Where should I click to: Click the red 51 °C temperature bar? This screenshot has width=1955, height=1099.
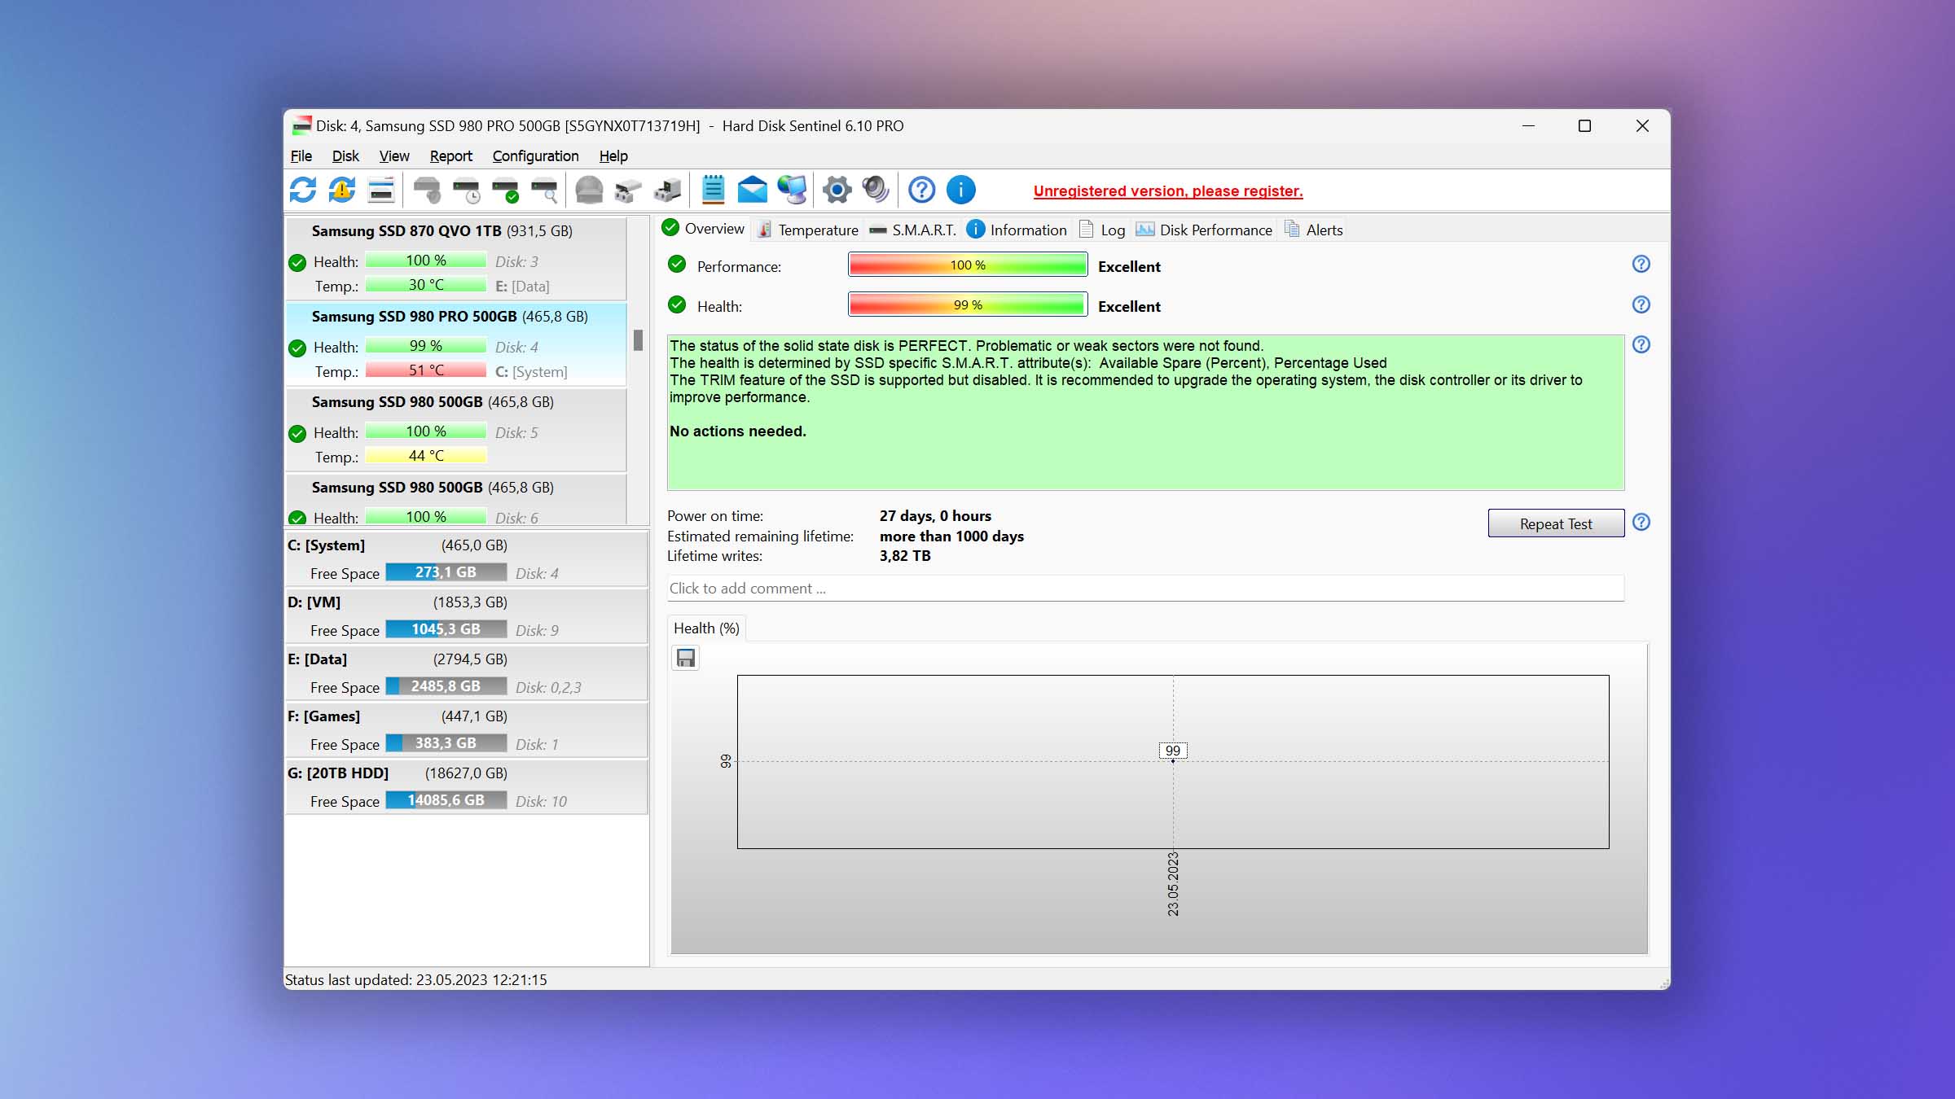pyautogui.click(x=426, y=370)
